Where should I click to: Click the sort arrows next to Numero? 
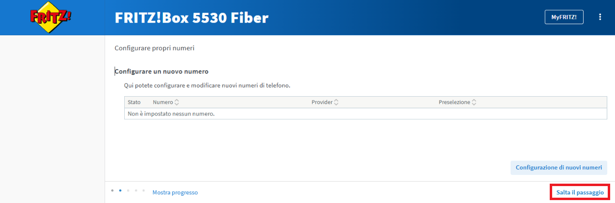(176, 102)
